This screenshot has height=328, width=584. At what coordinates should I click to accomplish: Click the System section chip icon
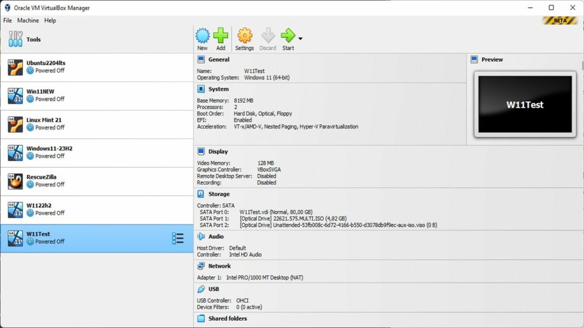[x=201, y=89]
